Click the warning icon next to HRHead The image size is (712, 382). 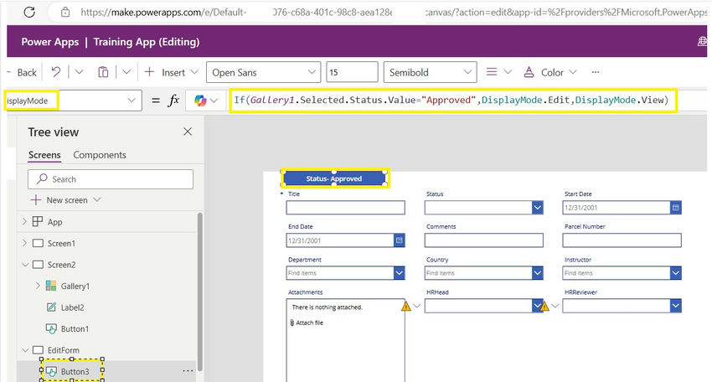pyautogui.click(x=545, y=307)
